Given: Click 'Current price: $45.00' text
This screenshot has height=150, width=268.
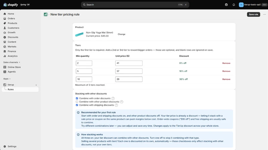Looking at the screenshot, I should click(97, 36).
